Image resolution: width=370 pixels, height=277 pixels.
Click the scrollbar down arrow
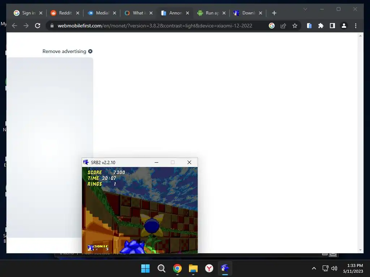360,250
